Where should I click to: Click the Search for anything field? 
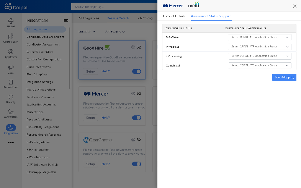[114, 7]
